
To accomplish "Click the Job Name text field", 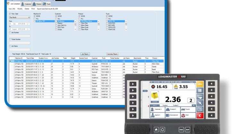I will coord(20,49).
